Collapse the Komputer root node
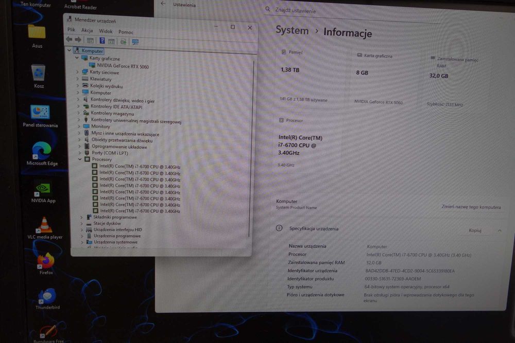Image resolution: width=515 pixels, height=343 pixels. (x=69, y=50)
